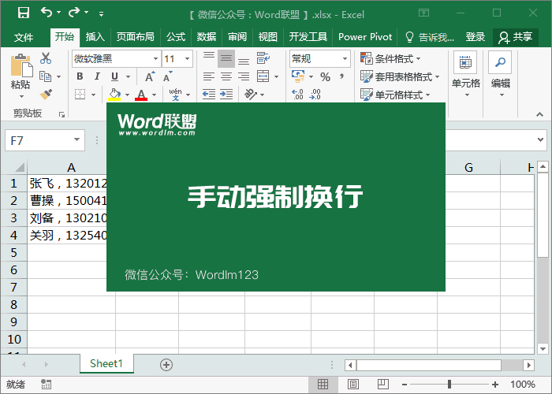Apply the percent style icon

click(x=325, y=76)
